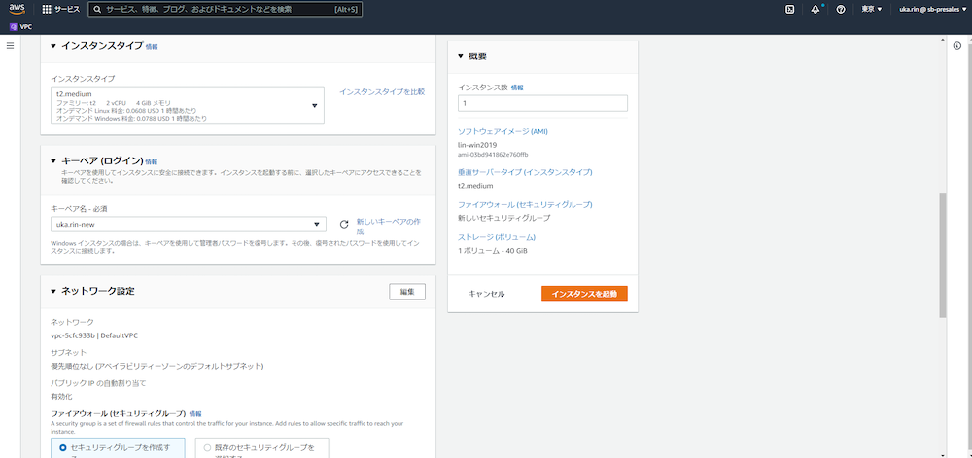Select the existing security group radio

coord(207,447)
